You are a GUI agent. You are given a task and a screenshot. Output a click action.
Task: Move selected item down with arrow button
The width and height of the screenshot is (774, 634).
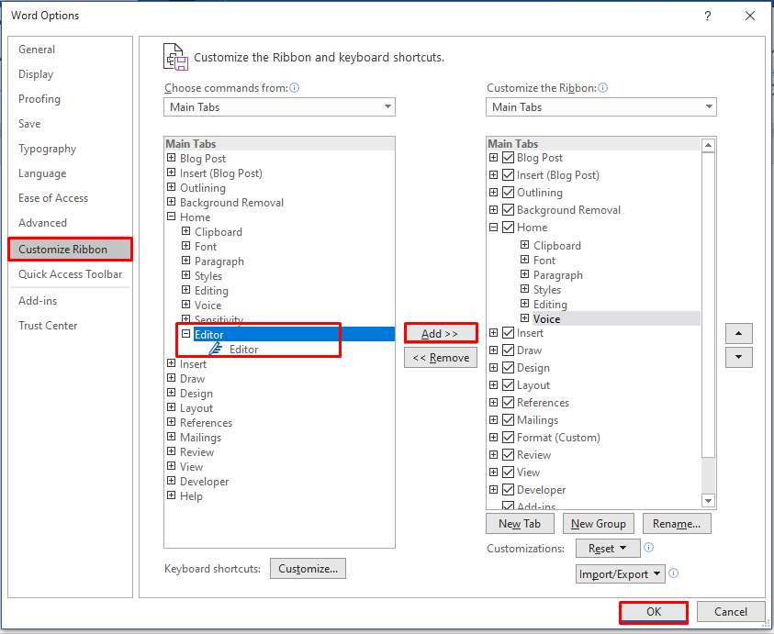click(738, 357)
